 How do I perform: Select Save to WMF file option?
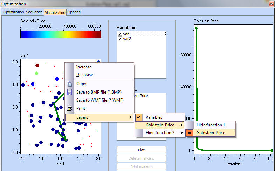click(100, 100)
